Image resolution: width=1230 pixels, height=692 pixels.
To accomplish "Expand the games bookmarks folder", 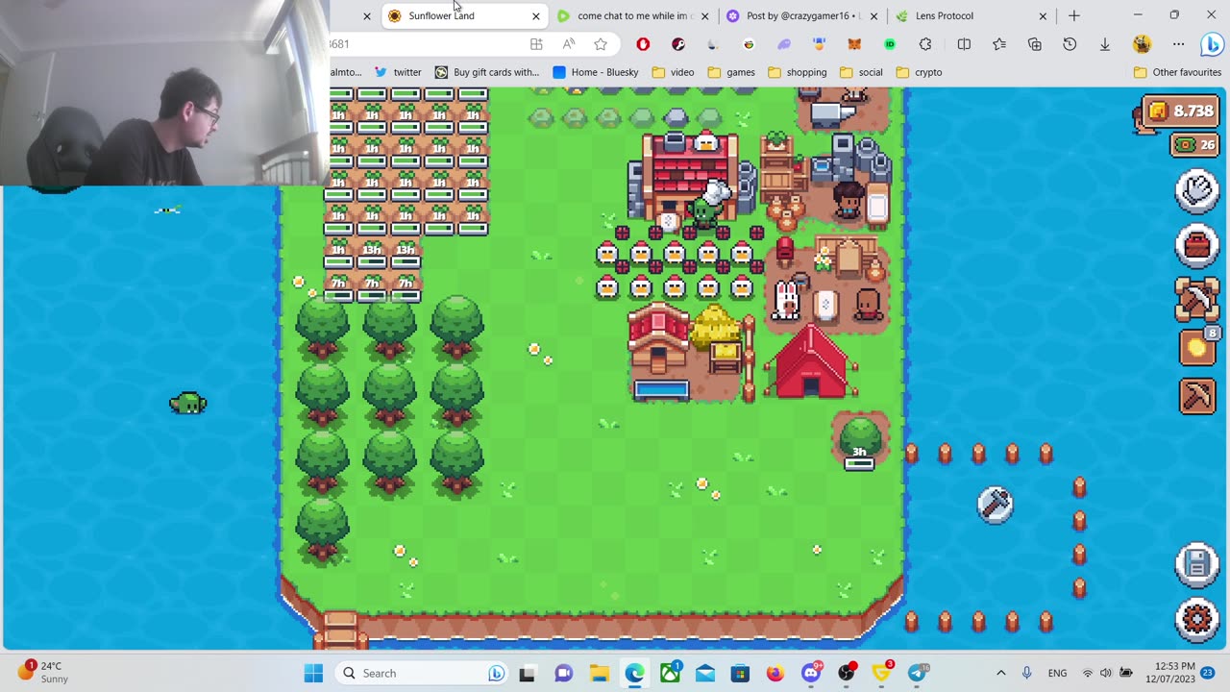I will (x=731, y=72).
